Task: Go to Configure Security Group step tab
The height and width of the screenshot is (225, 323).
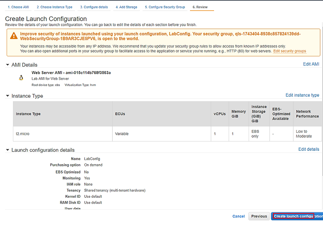Action: point(165,7)
